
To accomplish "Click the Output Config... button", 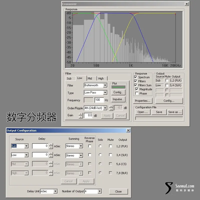I will coord(169,101).
